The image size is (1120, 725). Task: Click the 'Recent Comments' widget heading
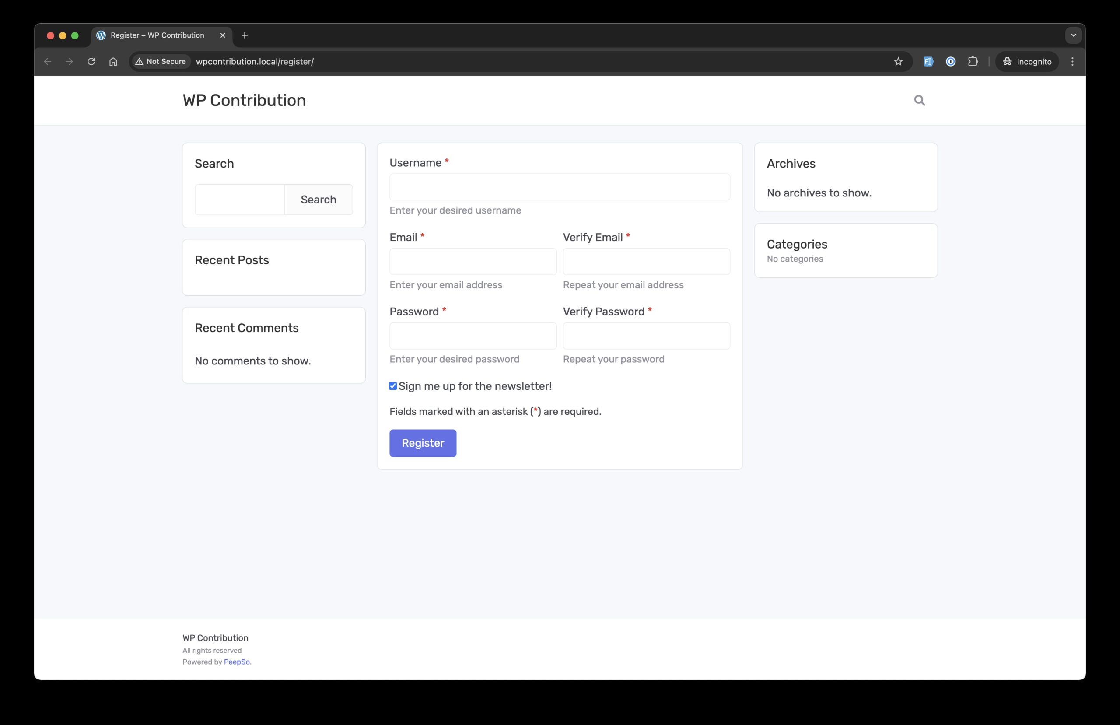pos(247,328)
